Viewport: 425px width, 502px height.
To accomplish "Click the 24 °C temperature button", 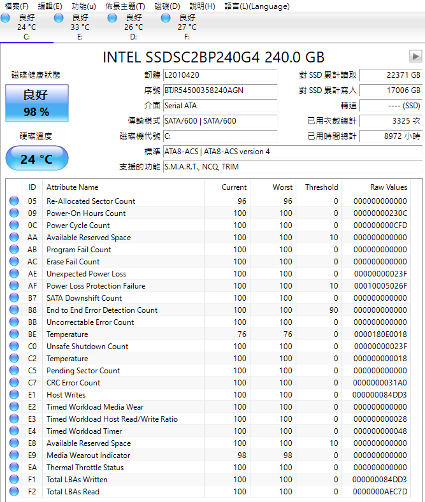I will click(x=37, y=159).
